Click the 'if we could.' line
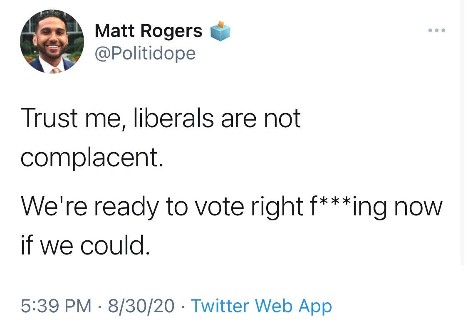468x326 pixels. 84,247
